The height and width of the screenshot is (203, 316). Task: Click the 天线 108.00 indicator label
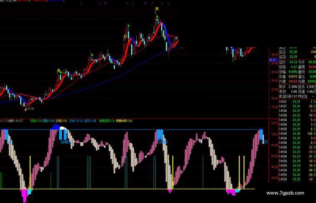tap(76, 121)
